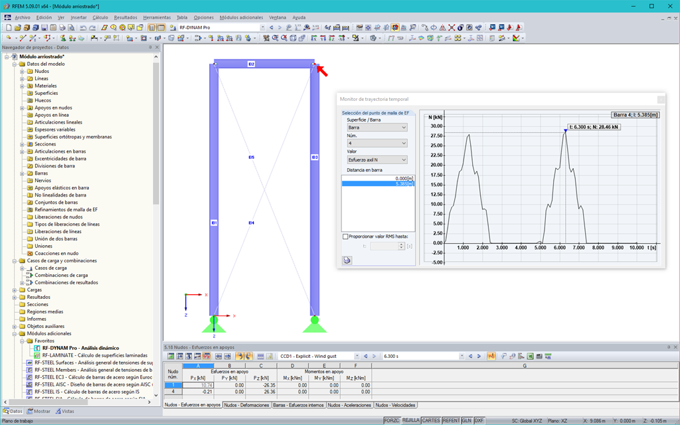The width and height of the screenshot is (680, 425).
Task: Click table cell with value 10.74
Action: pyautogui.click(x=198, y=385)
